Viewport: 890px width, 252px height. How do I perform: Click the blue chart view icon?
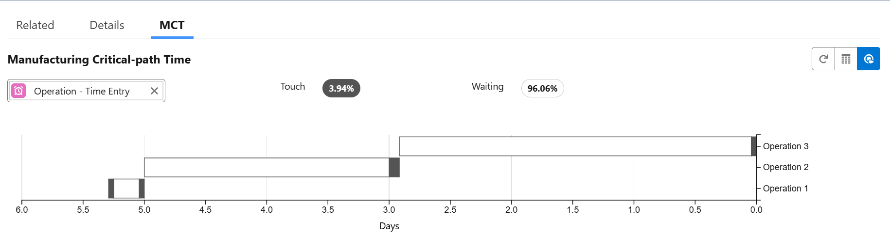coord(869,59)
